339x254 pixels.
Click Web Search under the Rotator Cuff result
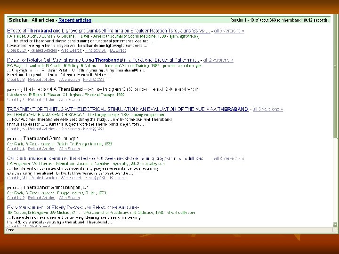tap(69, 79)
